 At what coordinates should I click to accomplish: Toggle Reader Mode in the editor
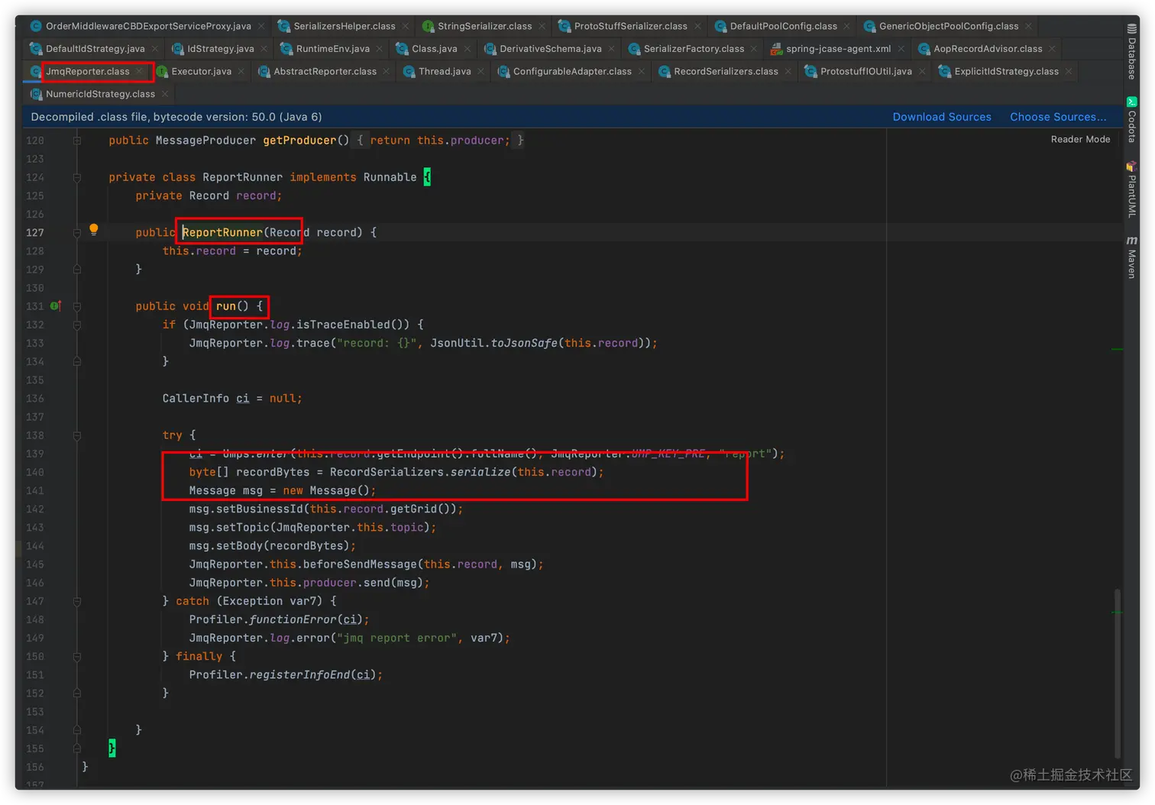click(1080, 139)
